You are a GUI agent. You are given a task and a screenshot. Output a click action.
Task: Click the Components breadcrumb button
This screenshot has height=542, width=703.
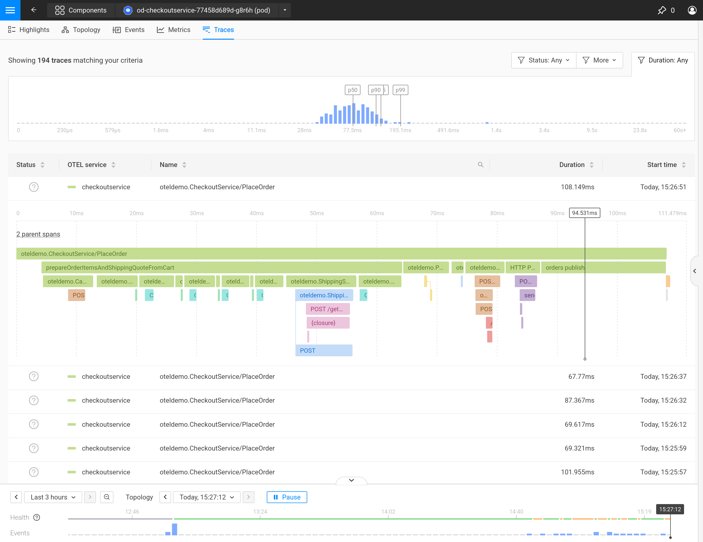click(81, 10)
